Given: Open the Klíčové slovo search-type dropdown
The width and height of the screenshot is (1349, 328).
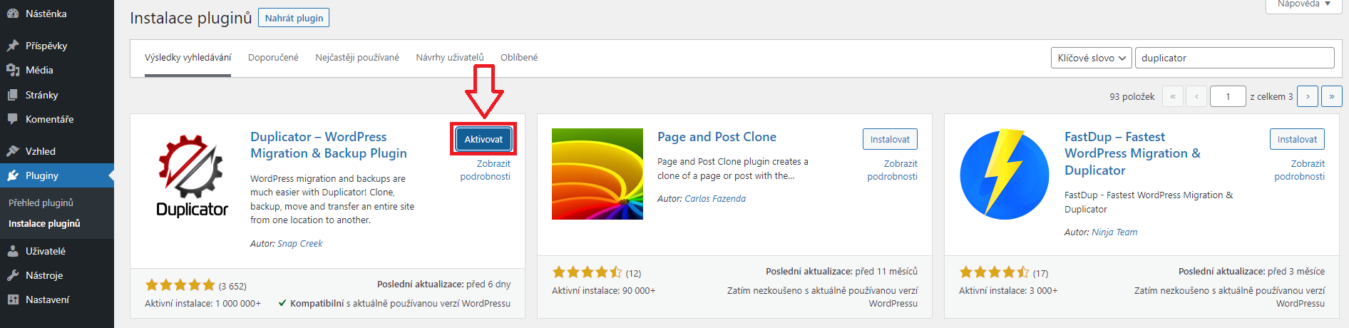Looking at the screenshot, I should click(1091, 58).
